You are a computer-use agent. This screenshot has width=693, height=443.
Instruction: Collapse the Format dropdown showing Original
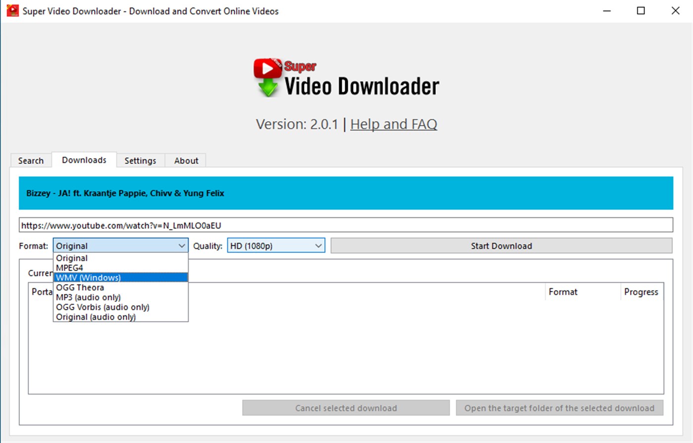(120, 246)
